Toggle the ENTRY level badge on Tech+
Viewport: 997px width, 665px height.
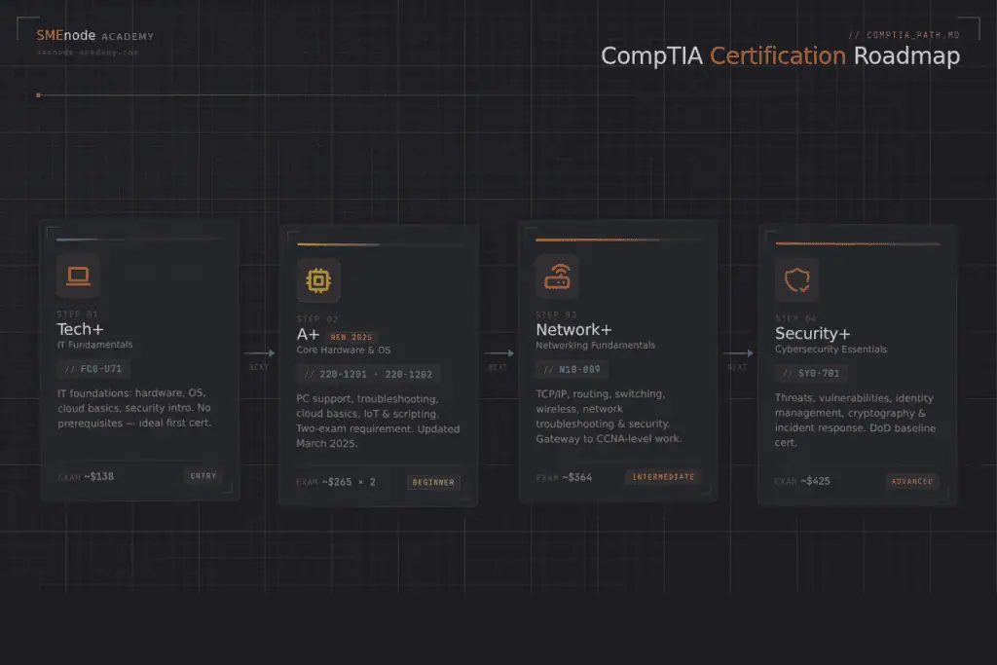pos(205,475)
